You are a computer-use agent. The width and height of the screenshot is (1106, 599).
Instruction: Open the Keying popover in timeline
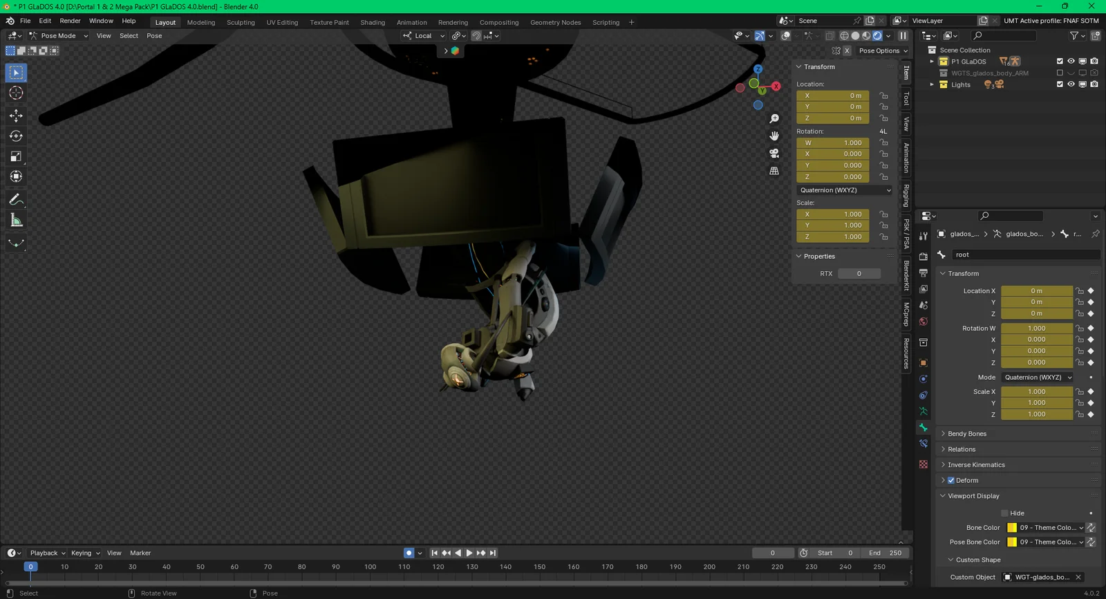click(x=85, y=553)
